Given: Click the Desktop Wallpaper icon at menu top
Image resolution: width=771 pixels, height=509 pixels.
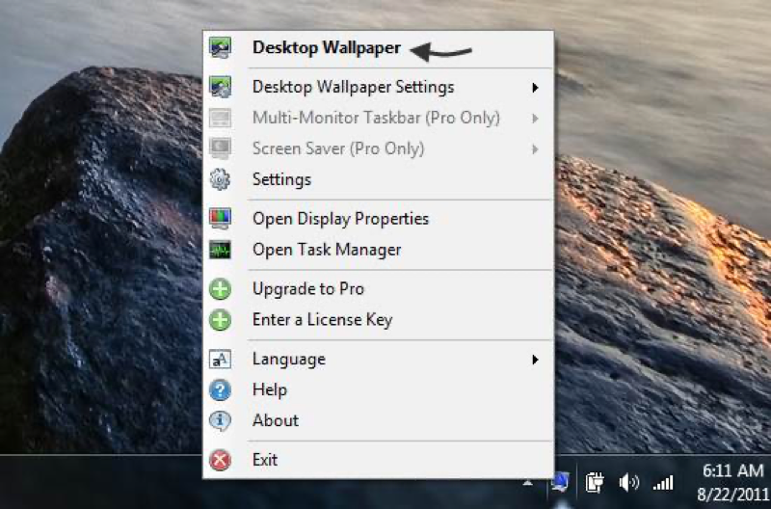Looking at the screenshot, I should (220, 47).
